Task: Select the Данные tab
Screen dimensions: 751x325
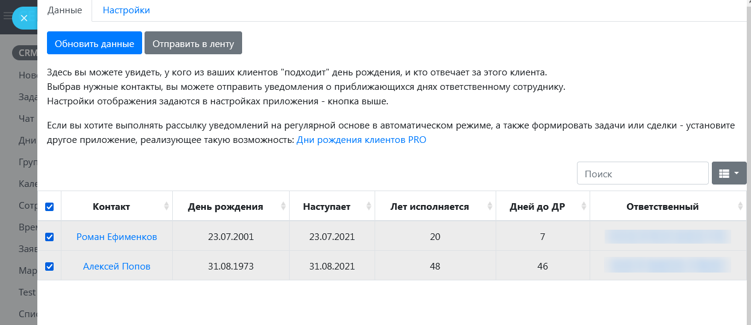Action: point(64,10)
